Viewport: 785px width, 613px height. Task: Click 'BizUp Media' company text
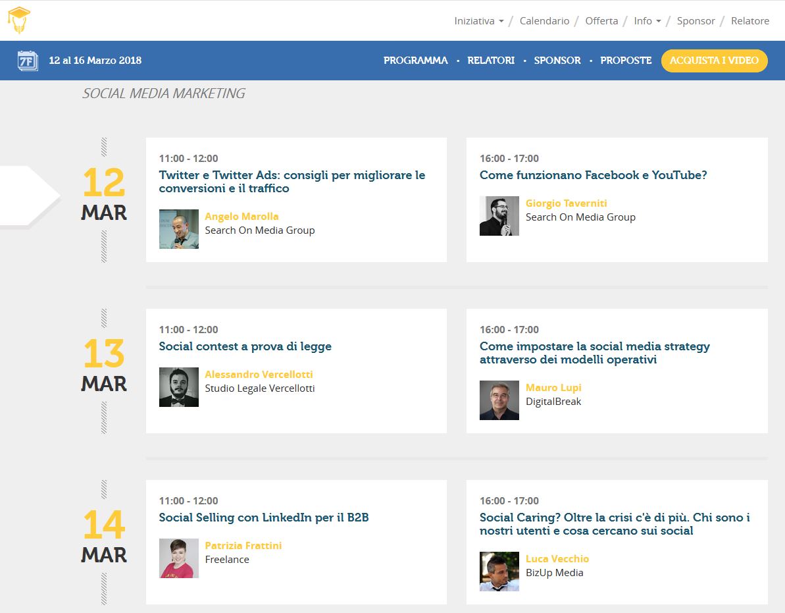coord(554,573)
